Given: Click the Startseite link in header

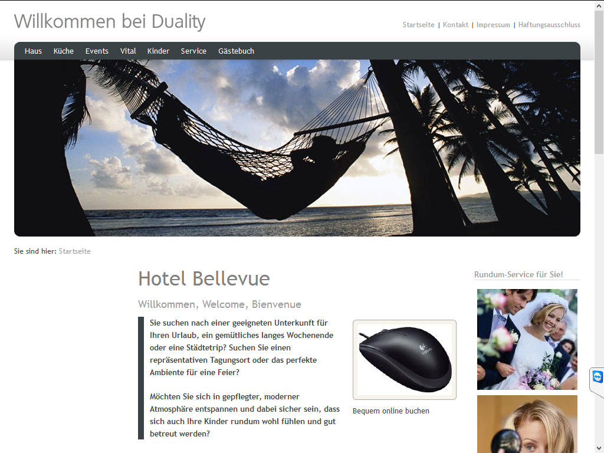Looking at the screenshot, I should coord(418,25).
